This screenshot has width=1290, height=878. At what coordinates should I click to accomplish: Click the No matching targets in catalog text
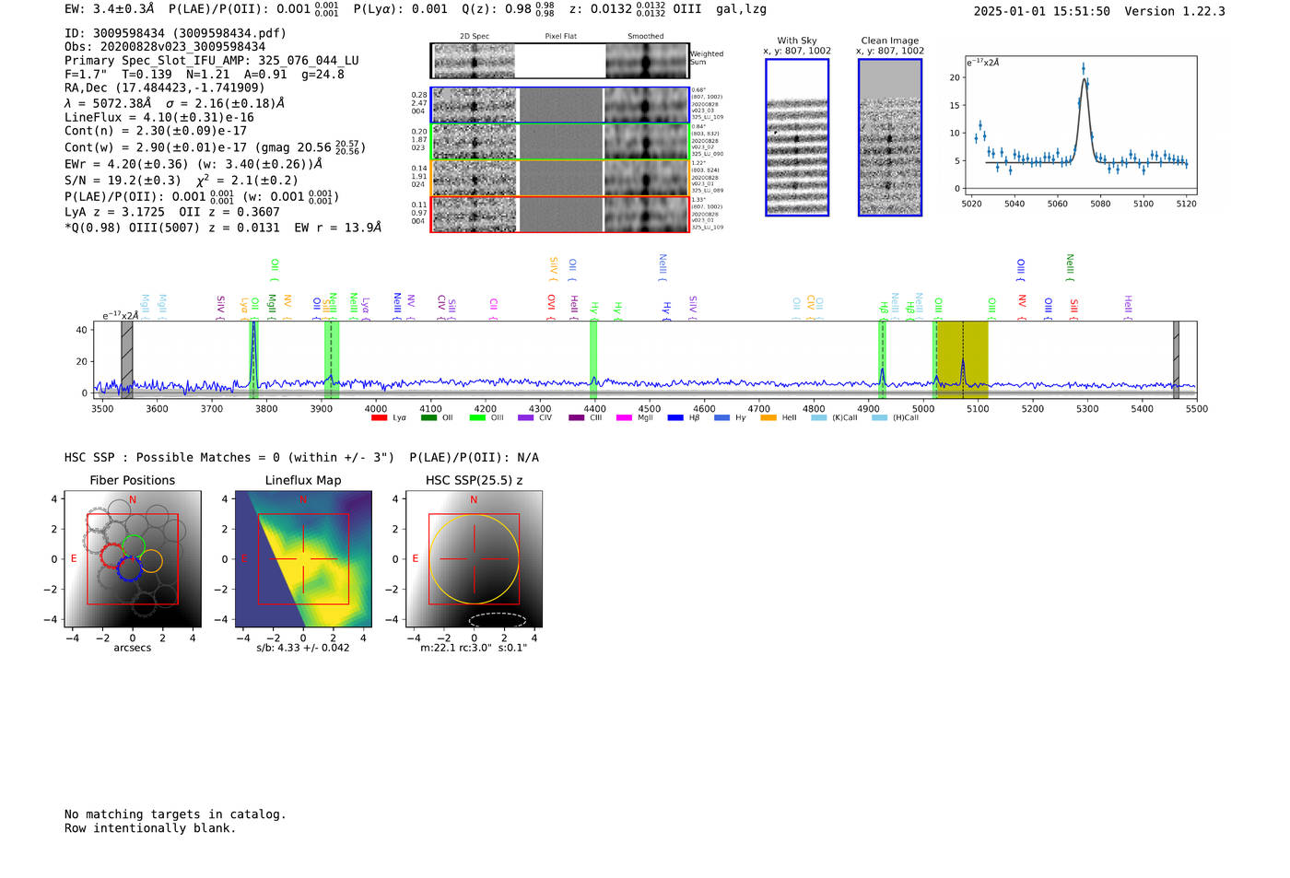(x=175, y=814)
